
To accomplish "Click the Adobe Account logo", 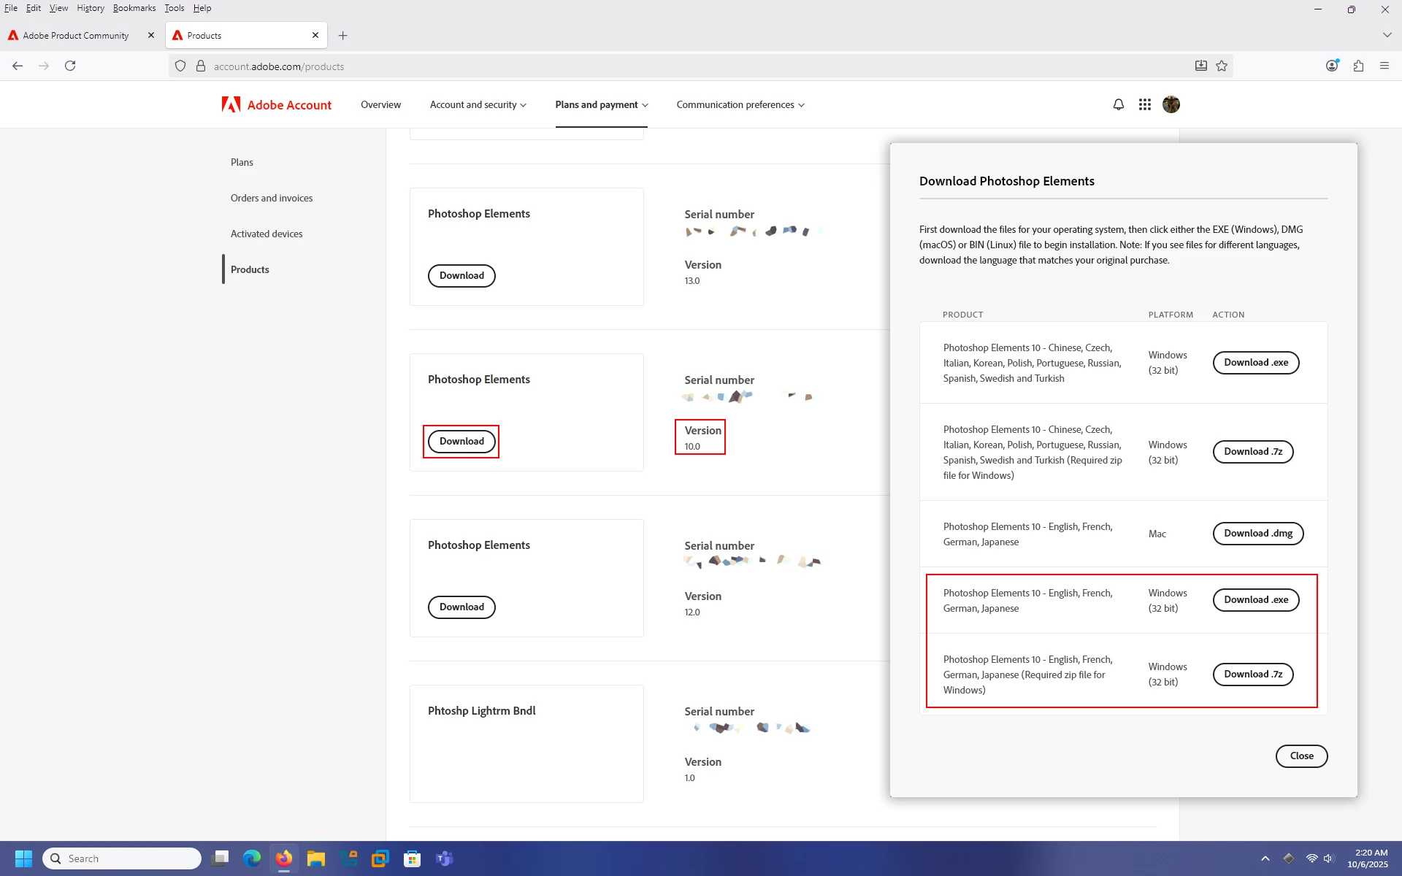I will [277, 104].
